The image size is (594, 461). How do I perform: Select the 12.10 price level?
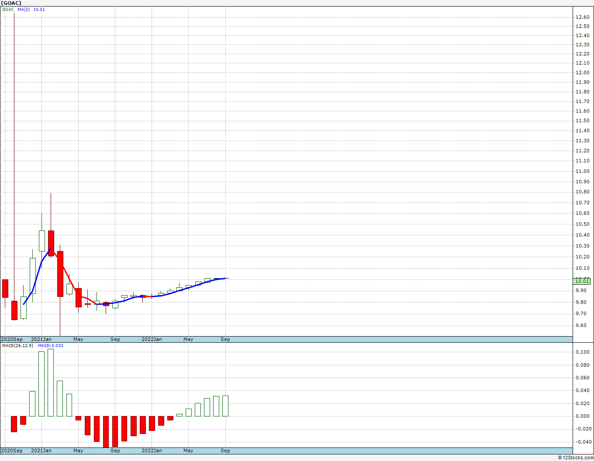pyautogui.click(x=582, y=63)
